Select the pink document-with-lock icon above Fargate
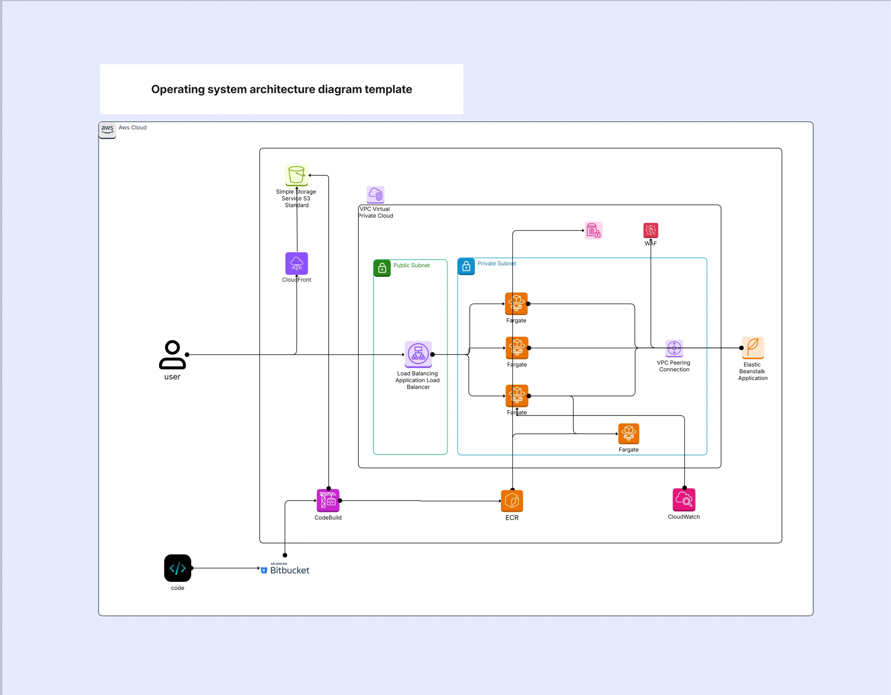891x695 pixels. pos(593,231)
